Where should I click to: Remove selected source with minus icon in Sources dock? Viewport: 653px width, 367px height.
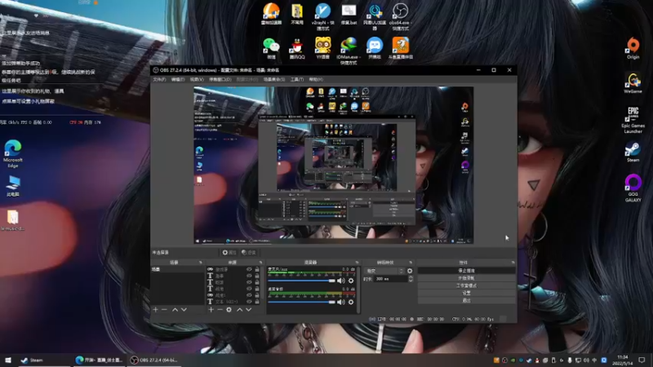coord(220,310)
